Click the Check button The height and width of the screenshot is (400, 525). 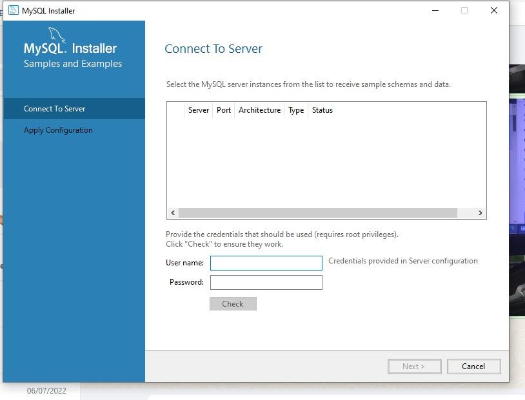(x=233, y=303)
